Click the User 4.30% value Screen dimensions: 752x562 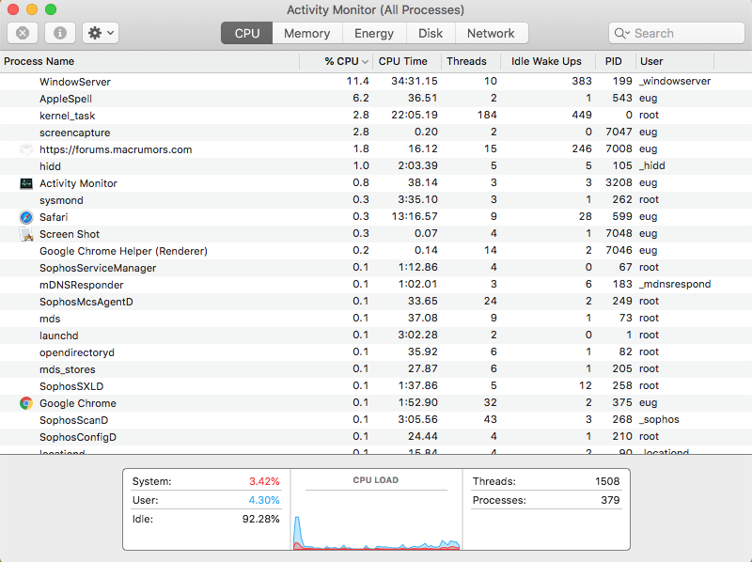264,500
